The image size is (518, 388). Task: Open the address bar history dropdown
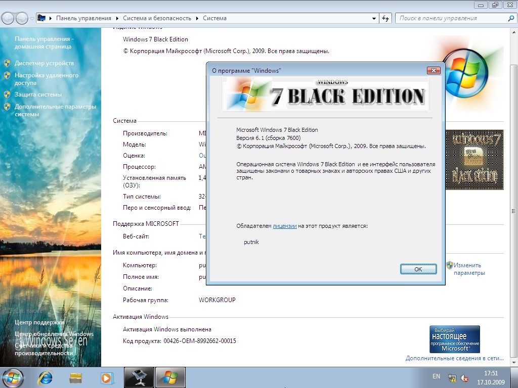(374, 19)
